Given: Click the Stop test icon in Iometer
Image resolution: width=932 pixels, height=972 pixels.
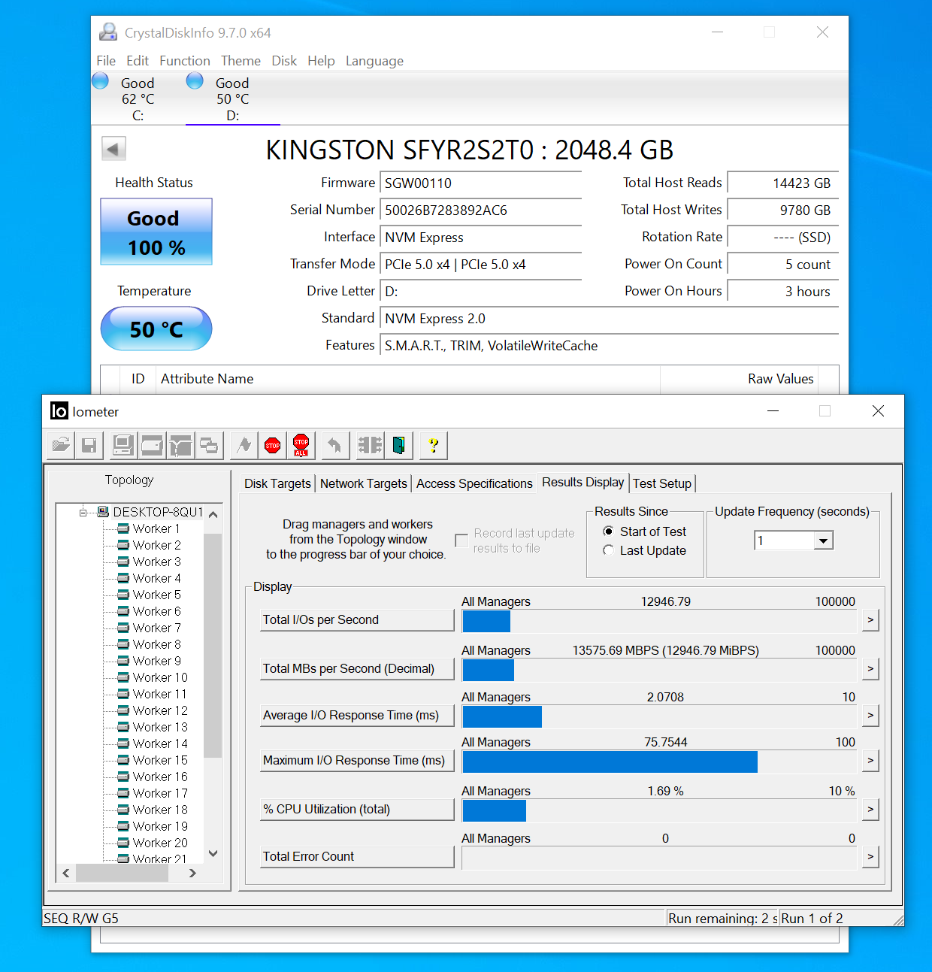Looking at the screenshot, I should tap(273, 446).
